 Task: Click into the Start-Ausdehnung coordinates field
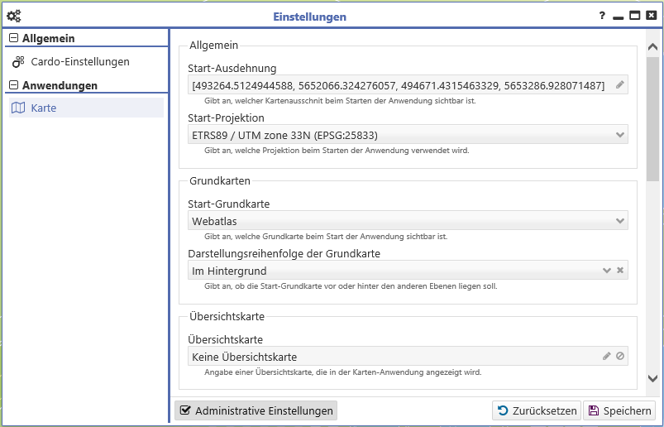click(x=397, y=85)
